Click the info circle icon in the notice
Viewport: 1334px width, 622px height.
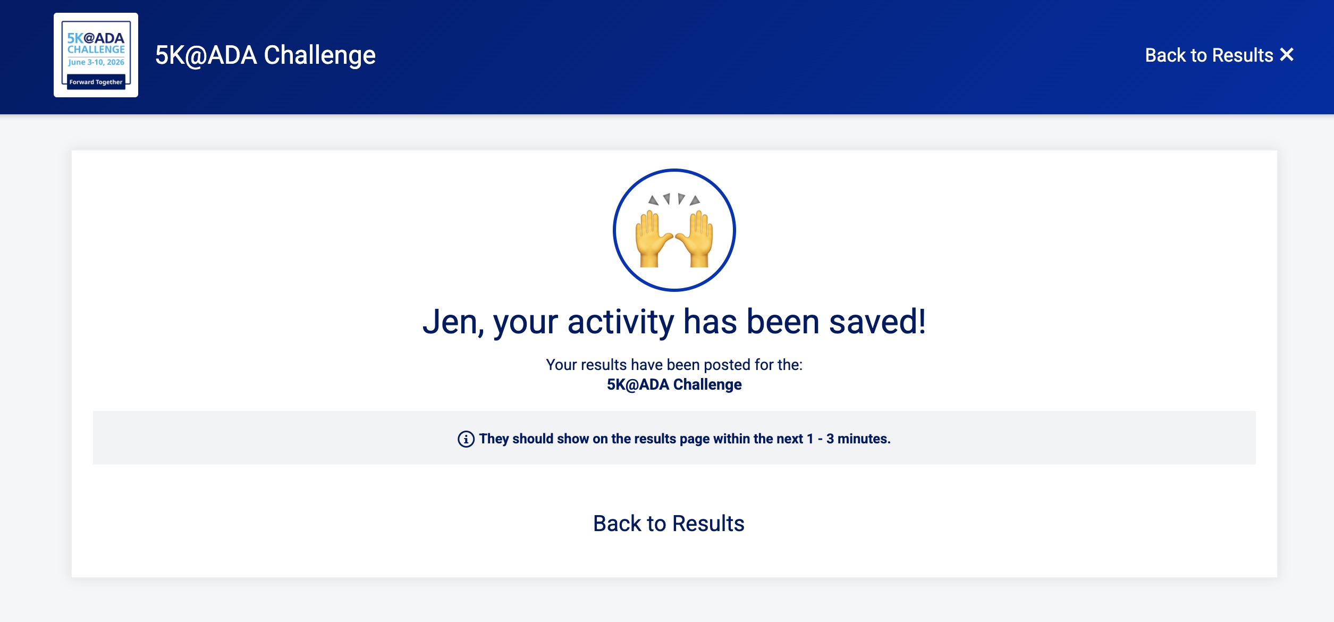[466, 439]
